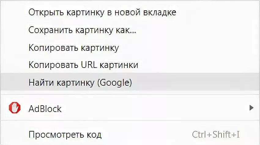
Task: Select "Открыть картинку в новой вкладке"
Action: coord(102,13)
